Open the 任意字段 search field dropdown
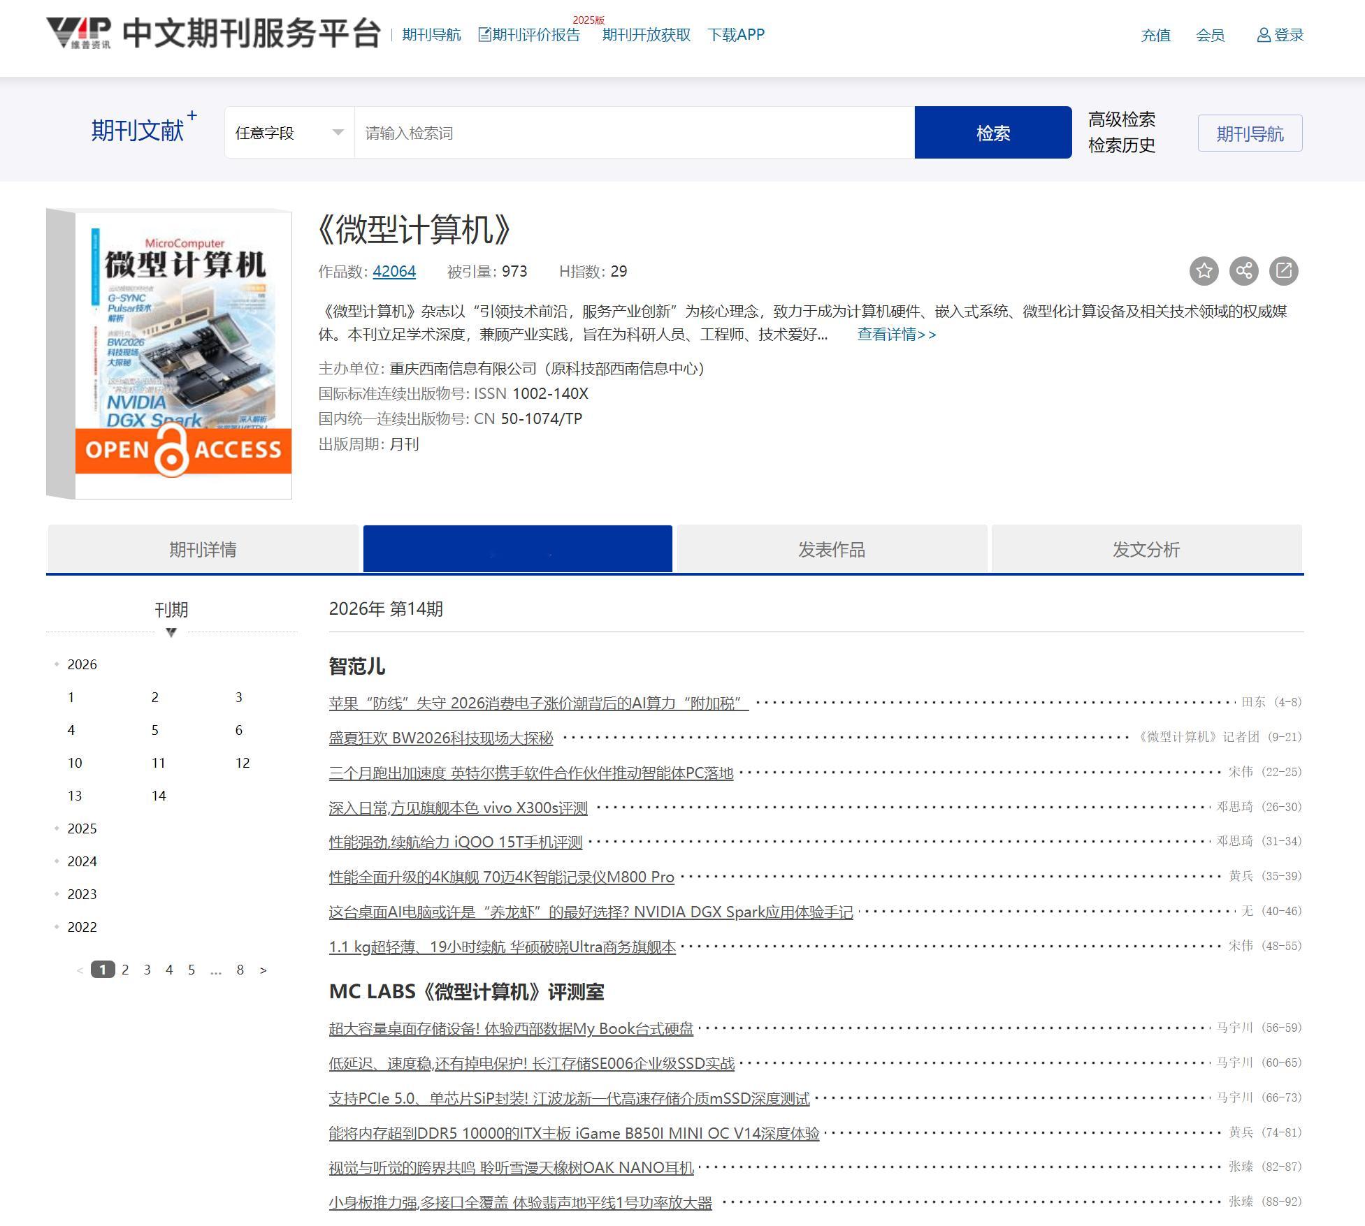This screenshot has width=1365, height=1226. tap(289, 133)
